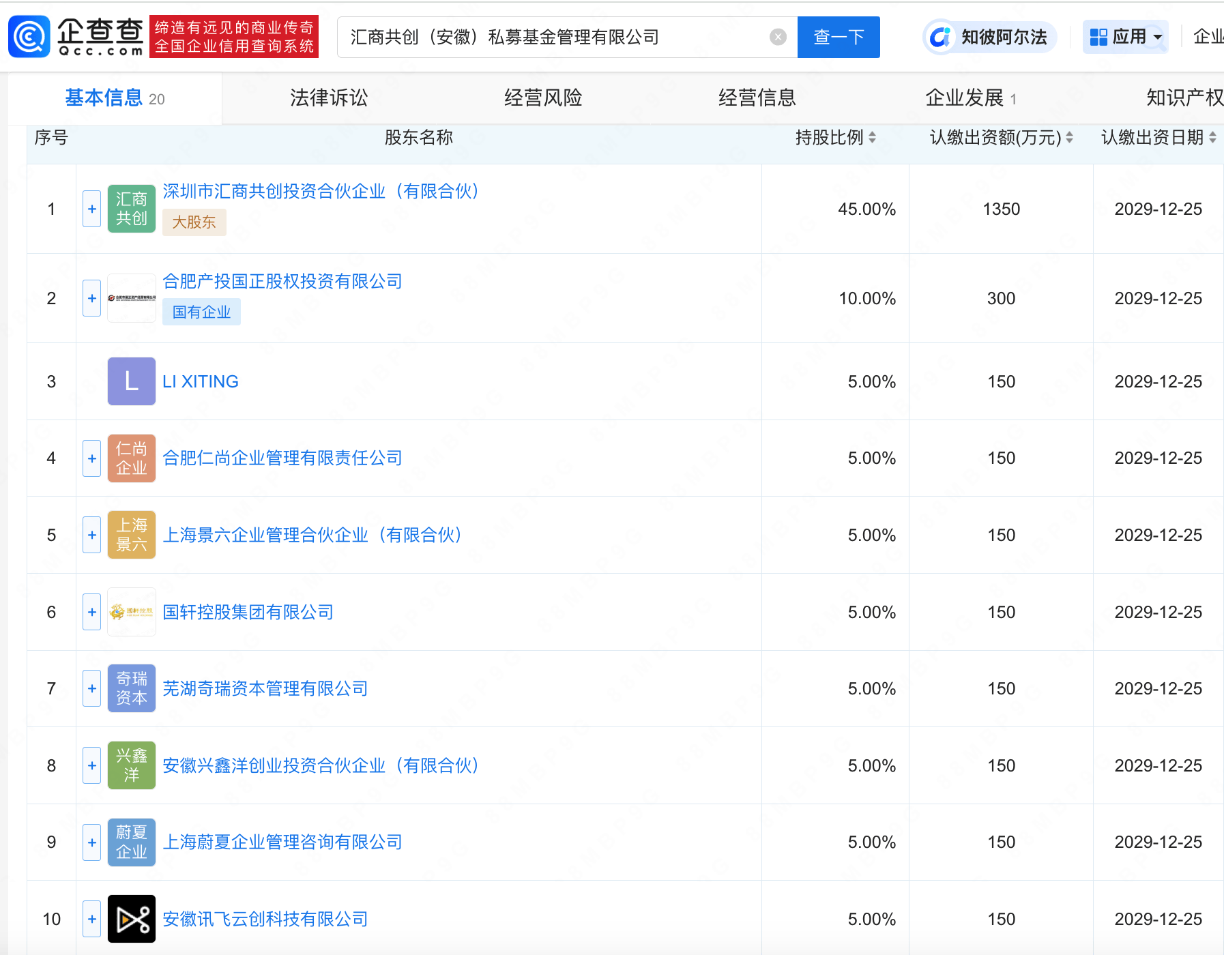Click the 奇瑞资本 blue logo icon
This screenshot has height=955, width=1224.
point(132,688)
